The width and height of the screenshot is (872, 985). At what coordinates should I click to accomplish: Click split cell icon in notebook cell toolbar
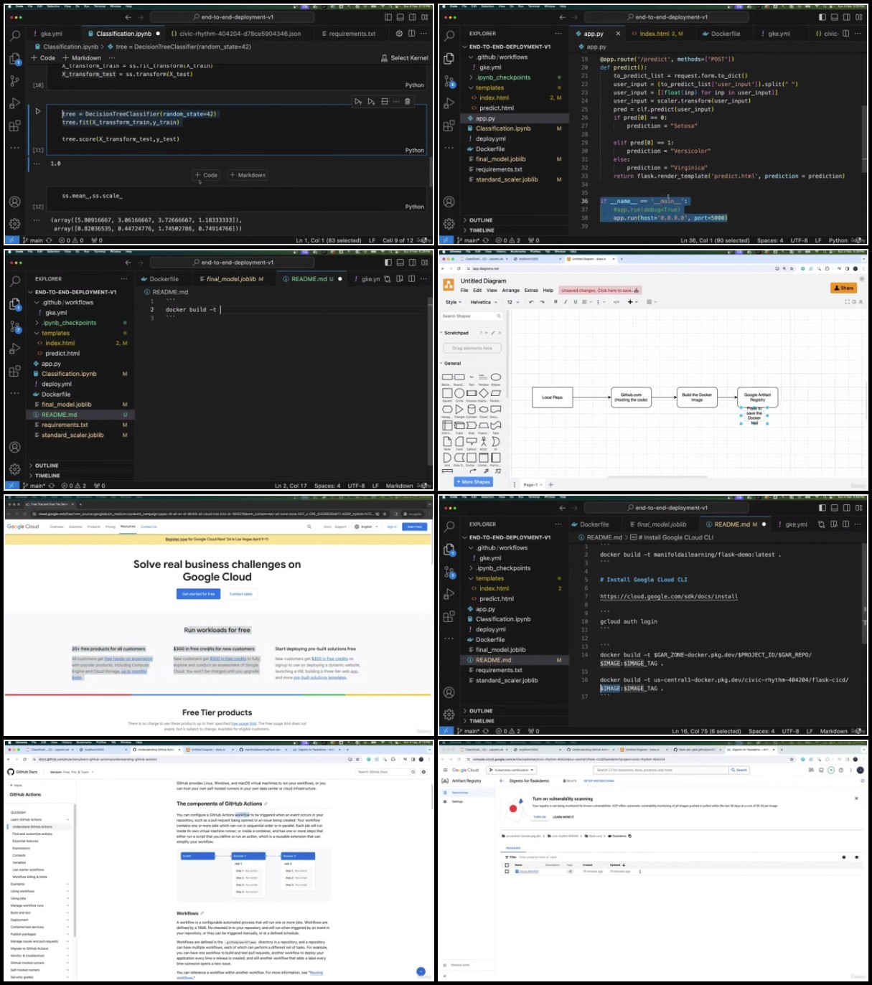[384, 102]
